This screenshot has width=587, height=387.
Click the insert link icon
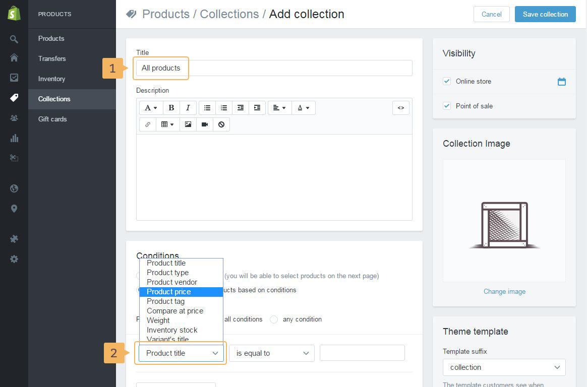click(x=147, y=124)
